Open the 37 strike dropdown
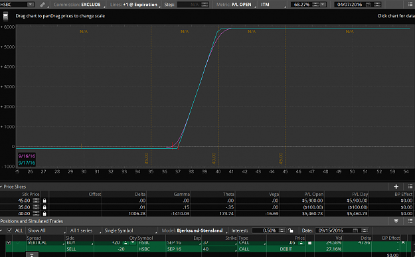 click(x=219, y=242)
